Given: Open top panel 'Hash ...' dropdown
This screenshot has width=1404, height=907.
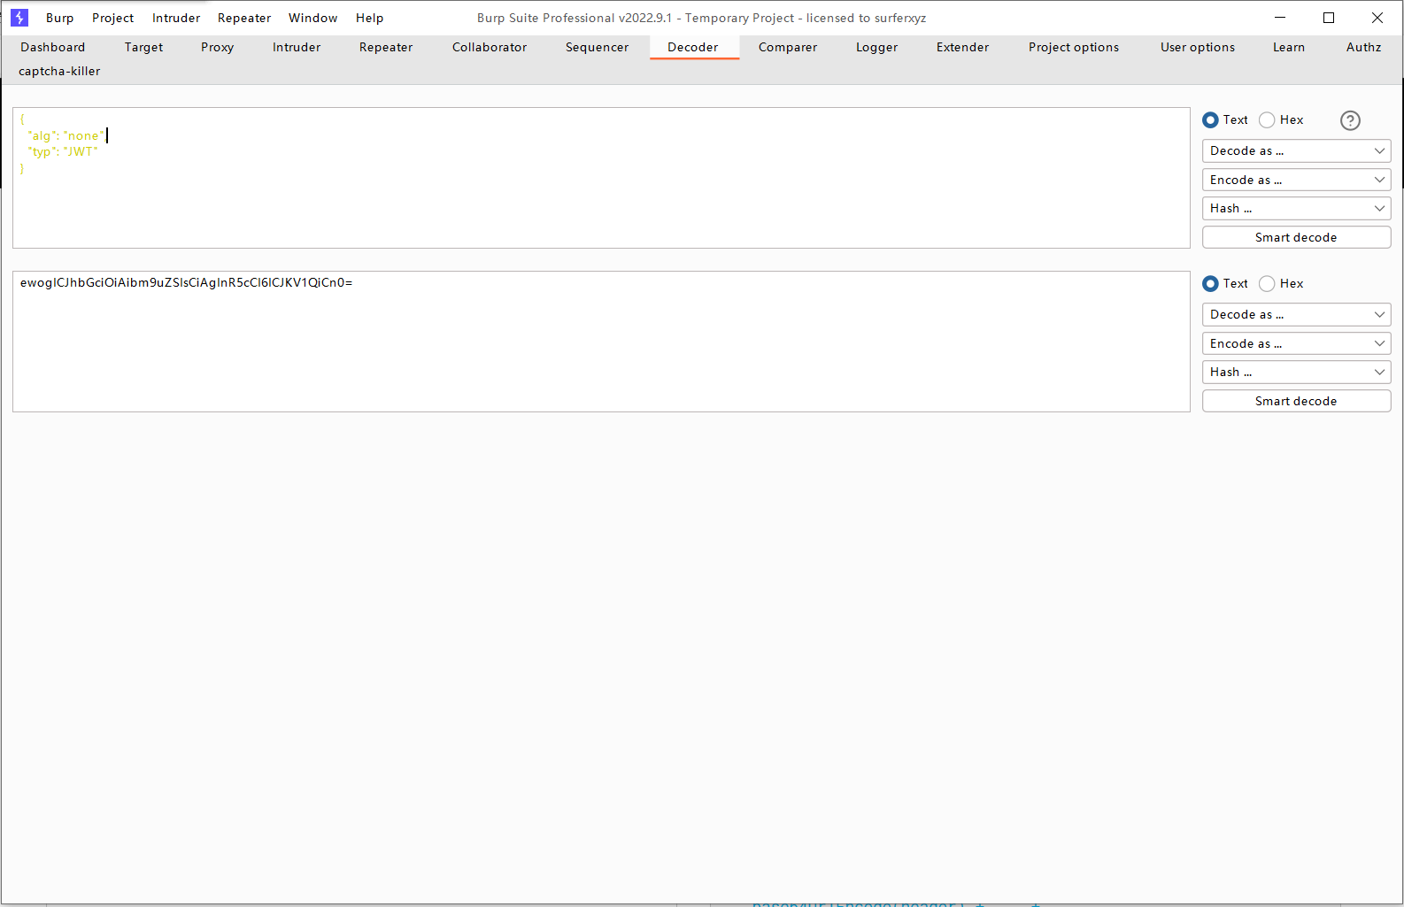Looking at the screenshot, I should pyautogui.click(x=1296, y=209).
